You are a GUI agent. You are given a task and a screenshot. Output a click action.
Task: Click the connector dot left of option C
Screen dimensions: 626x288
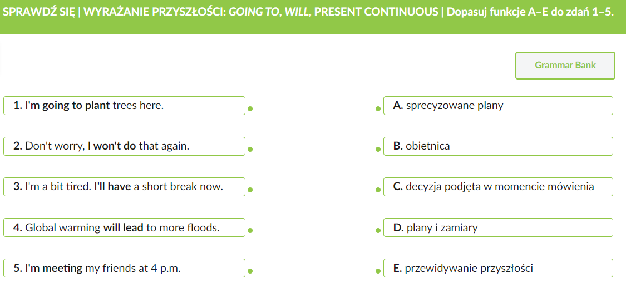[378, 190]
